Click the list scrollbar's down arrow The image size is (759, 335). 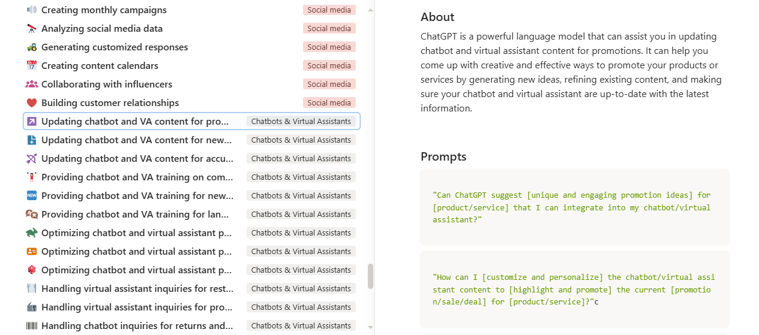point(370,328)
